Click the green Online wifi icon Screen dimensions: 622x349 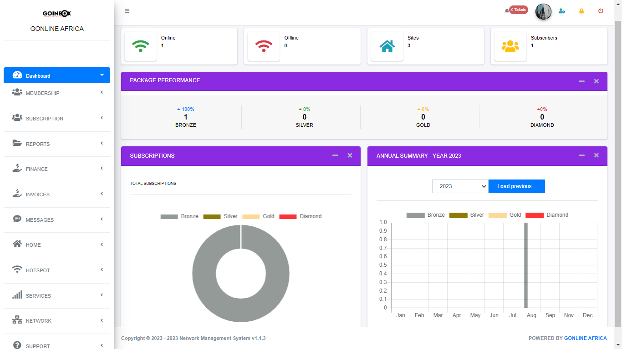coord(140,46)
